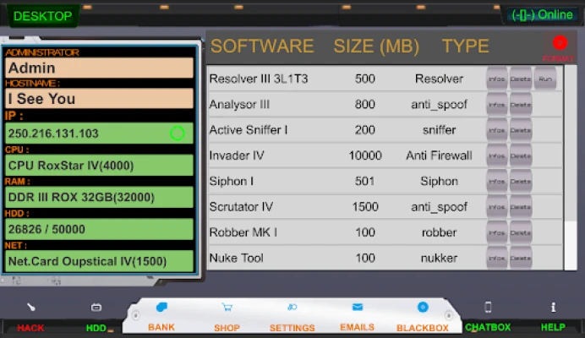
Task: Open the Bank icon
Action: [161, 308]
